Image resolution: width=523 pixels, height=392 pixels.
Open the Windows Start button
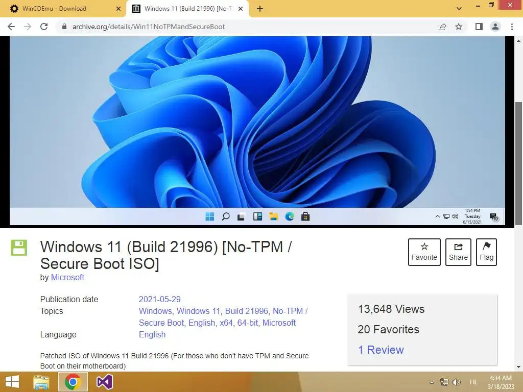(x=12, y=382)
